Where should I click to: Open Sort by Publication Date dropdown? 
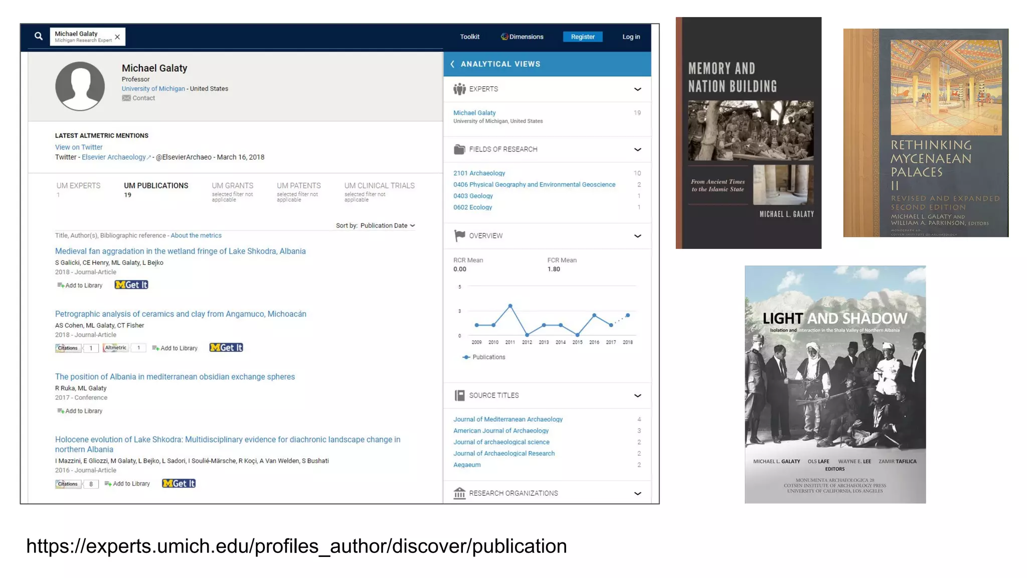pyautogui.click(x=388, y=226)
